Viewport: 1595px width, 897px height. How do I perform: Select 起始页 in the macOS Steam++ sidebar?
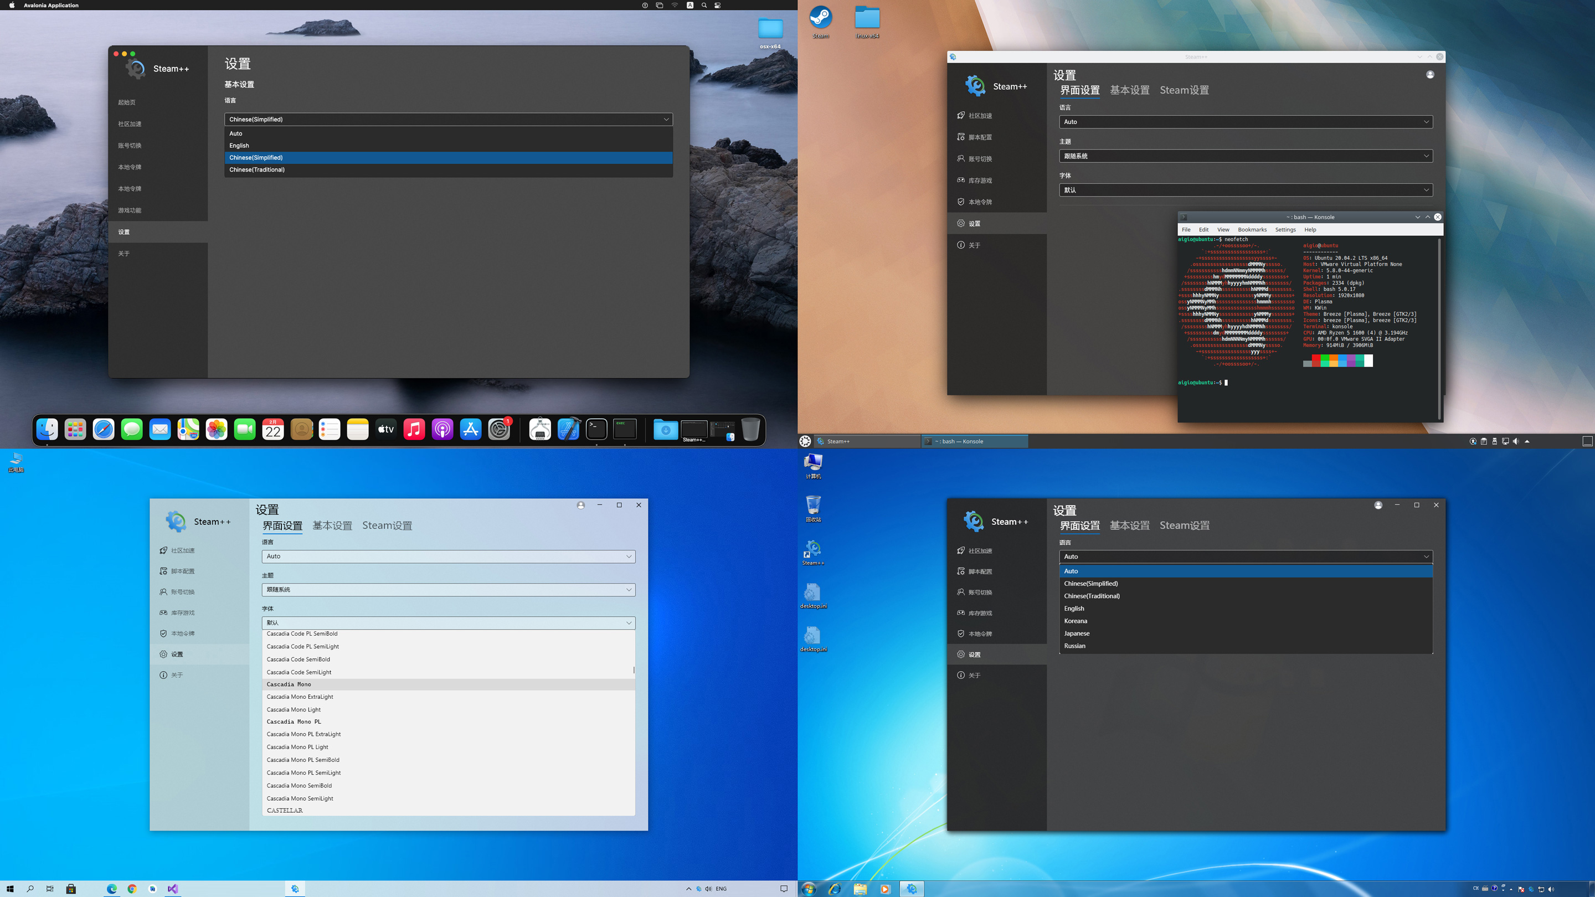click(127, 102)
